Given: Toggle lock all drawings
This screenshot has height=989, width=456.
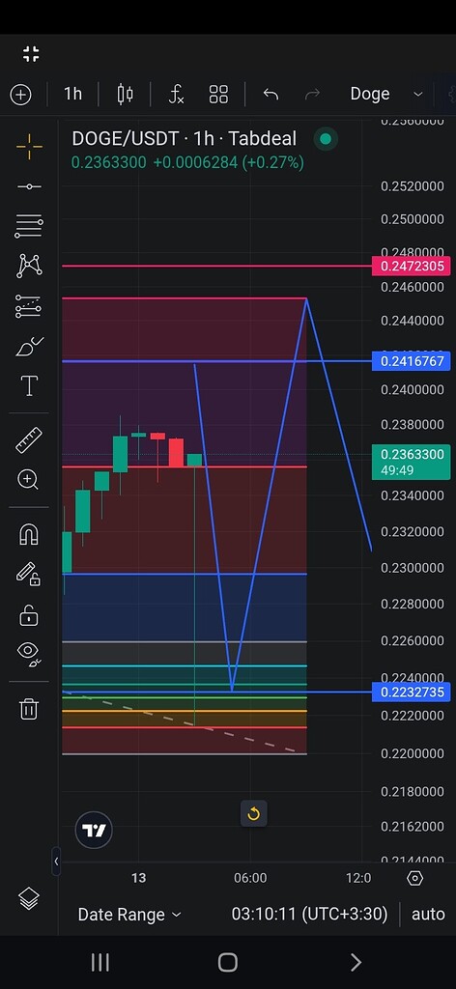Looking at the screenshot, I should click(x=29, y=615).
